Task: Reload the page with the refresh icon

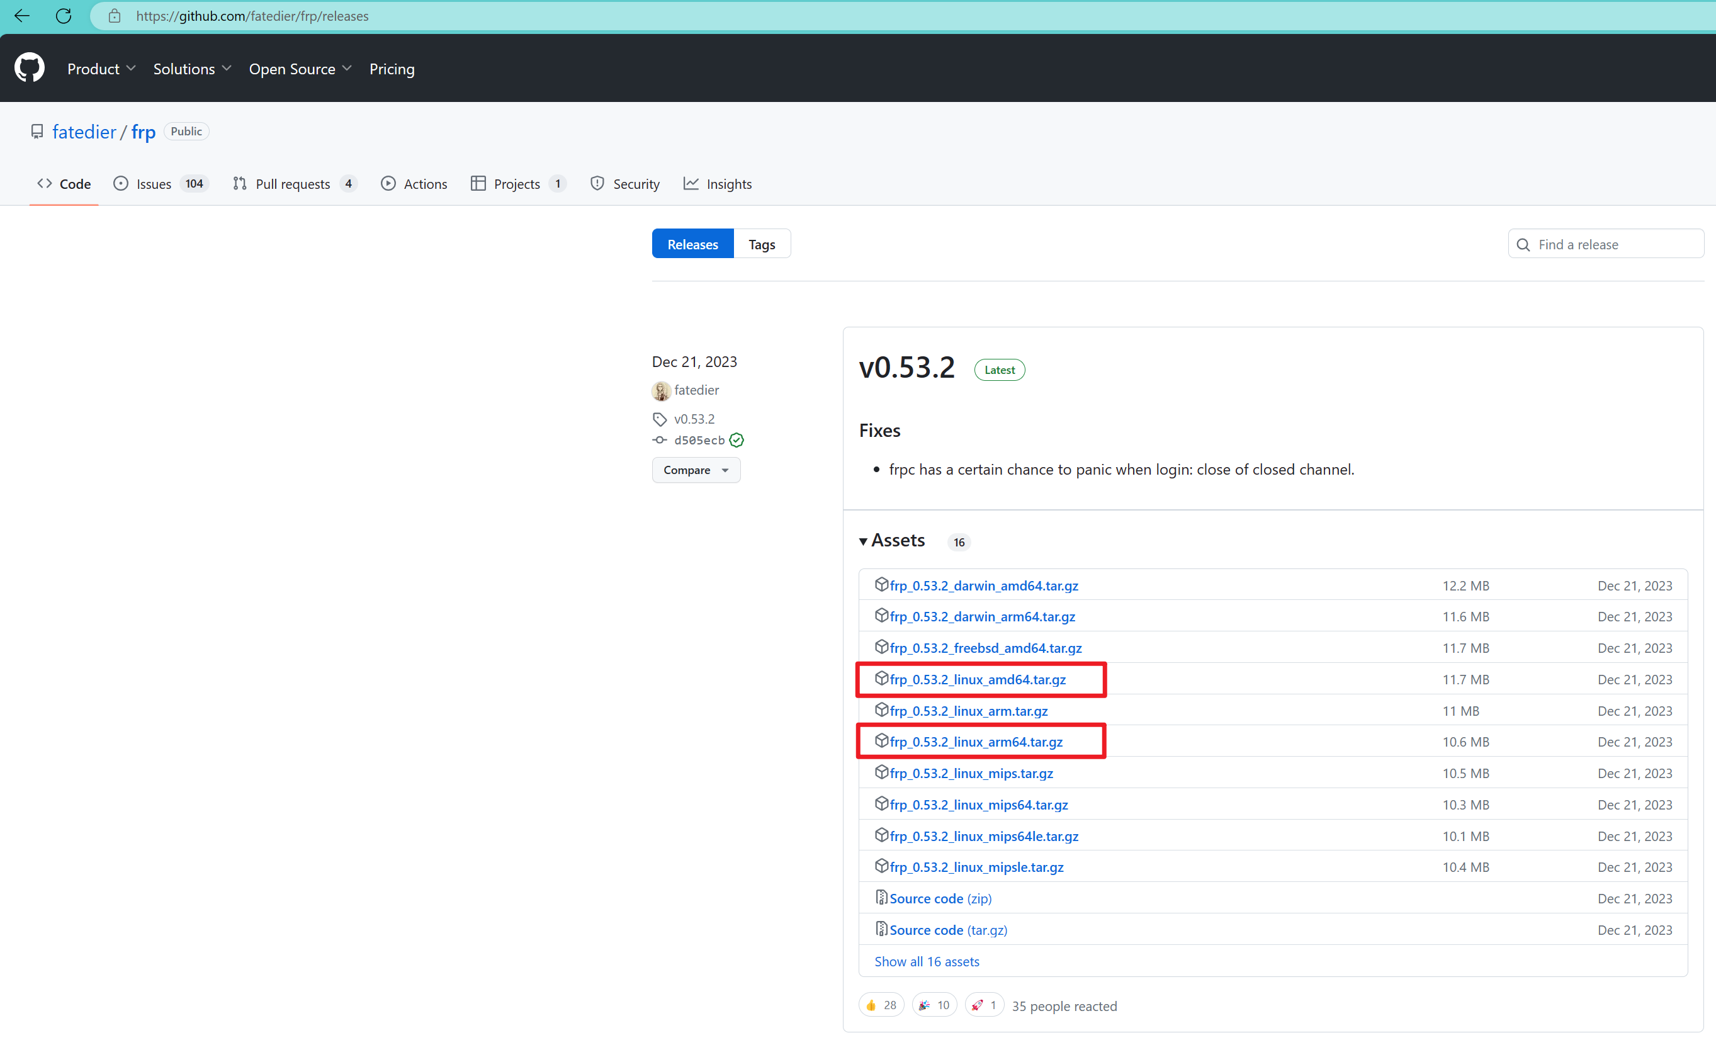Action: pos(64,15)
